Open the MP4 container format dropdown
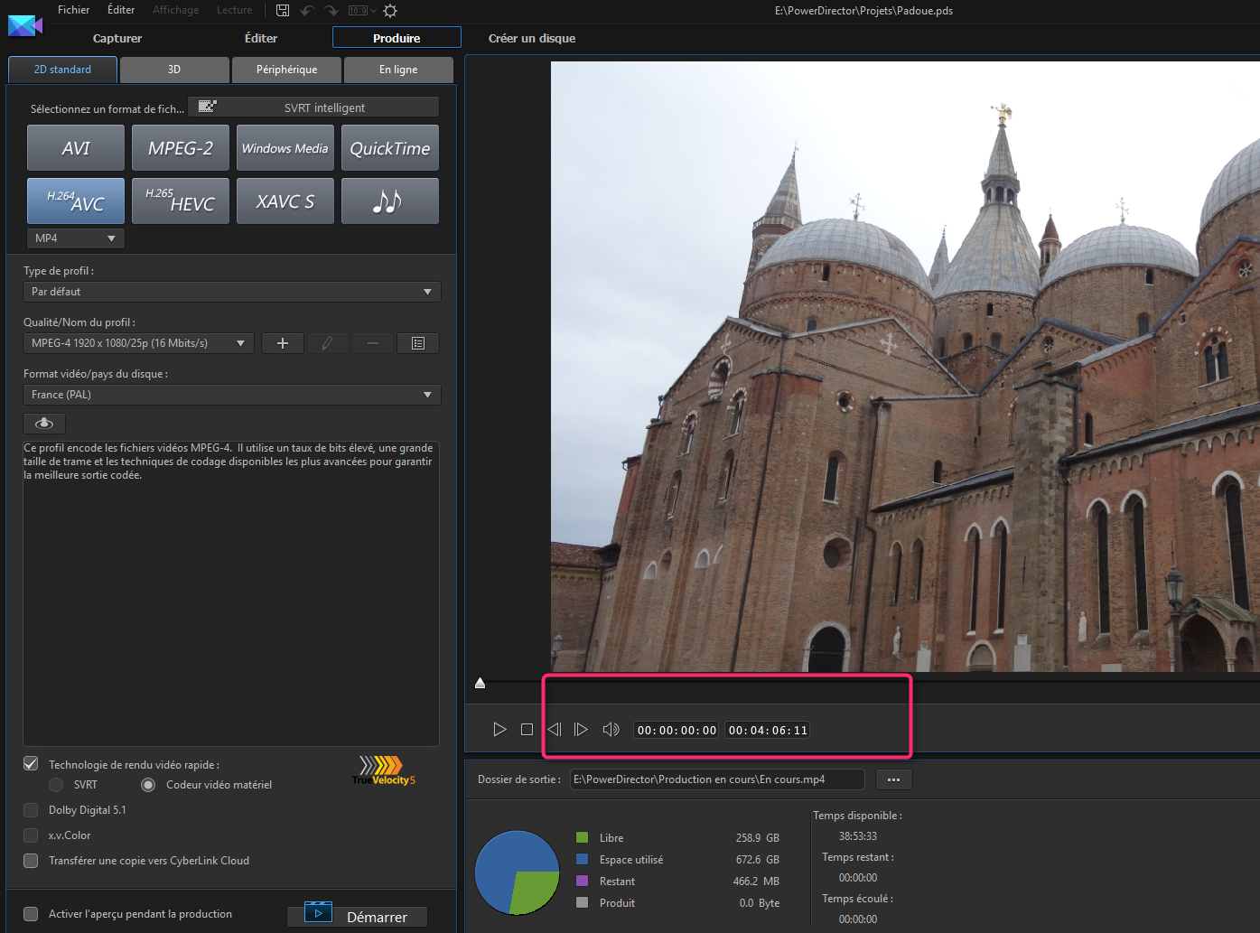 tap(75, 238)
